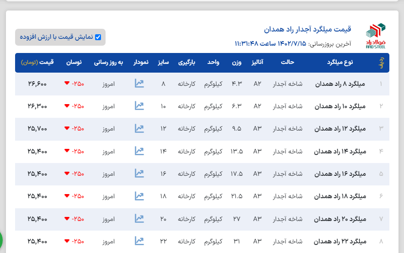Screen dimensions: 404x253
Task: Click the Rad Steel logo
Action: coord(376,35)
